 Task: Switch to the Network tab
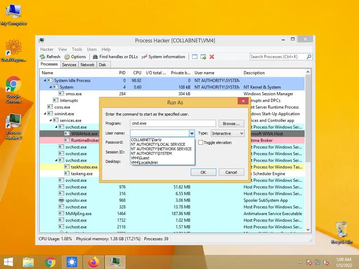tap(87, 65)
